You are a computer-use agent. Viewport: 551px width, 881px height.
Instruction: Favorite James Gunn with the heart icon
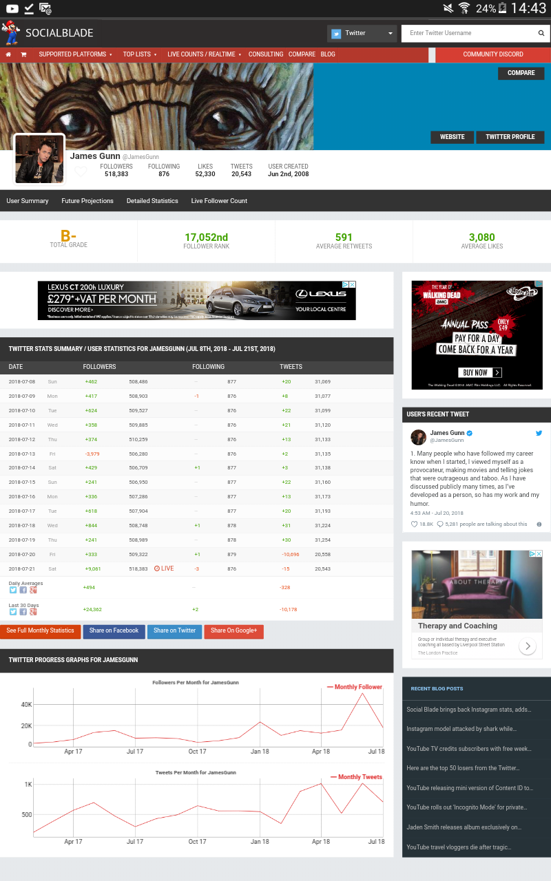click(81, 171)
